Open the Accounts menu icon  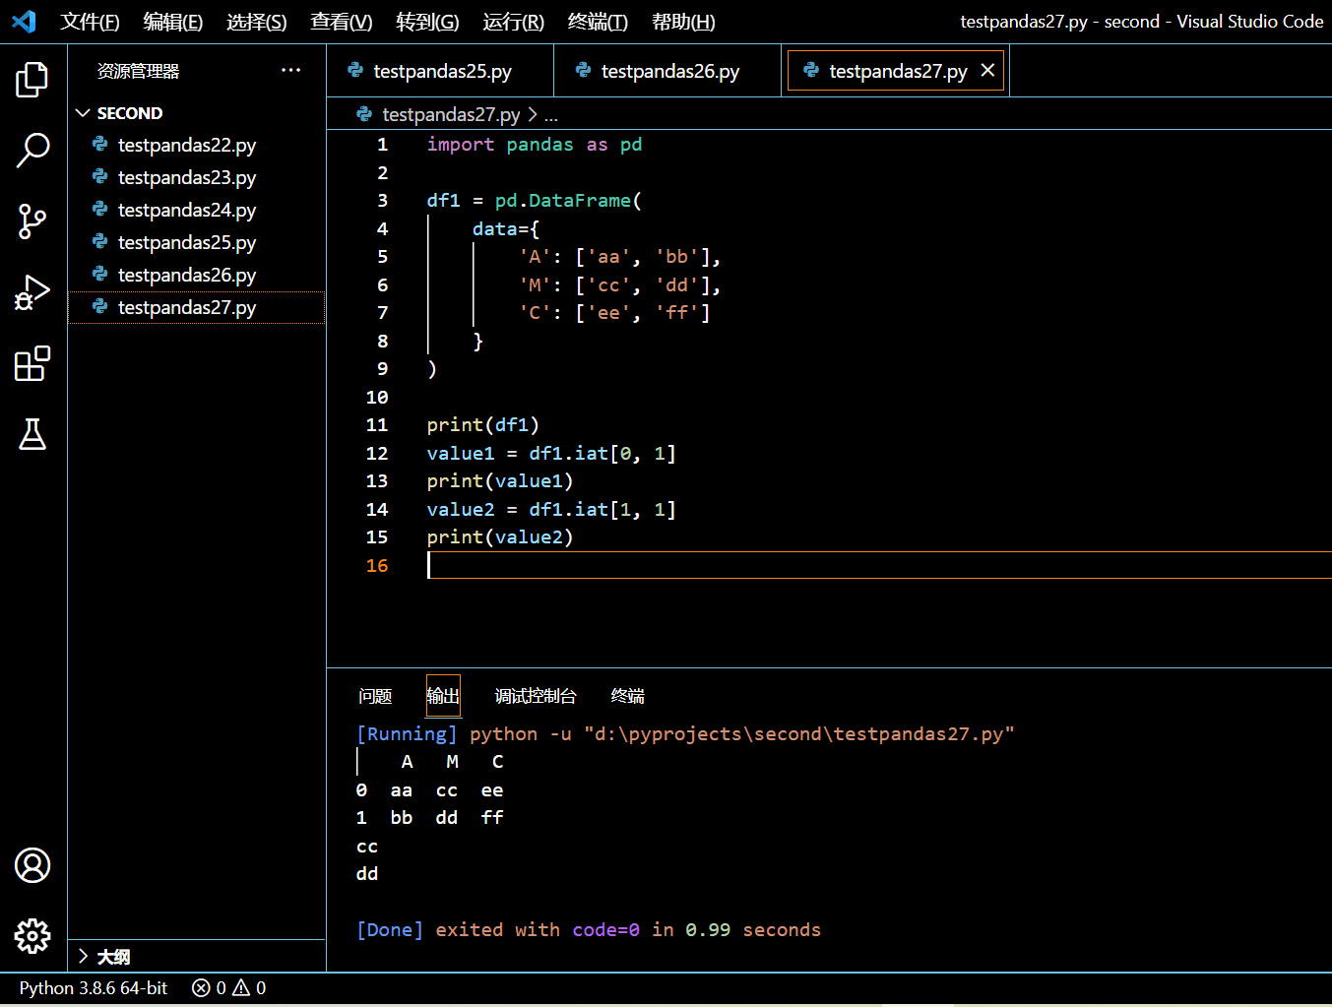coord(32,865)
